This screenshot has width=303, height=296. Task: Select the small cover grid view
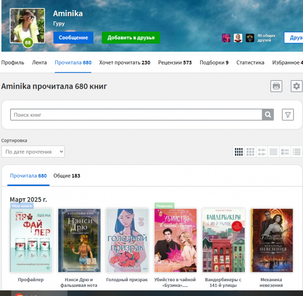pos(239,152)
